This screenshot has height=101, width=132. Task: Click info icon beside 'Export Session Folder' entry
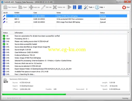[4, 69]
